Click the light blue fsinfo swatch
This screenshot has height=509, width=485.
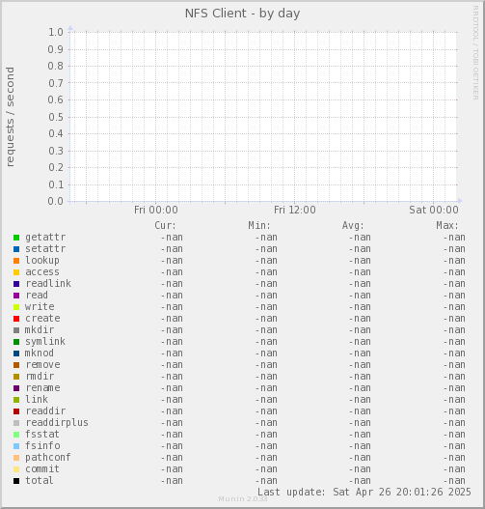(16, 446)
